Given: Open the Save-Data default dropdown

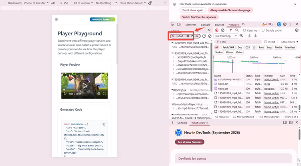Looking at the screenshot, I should coord(133,3).
